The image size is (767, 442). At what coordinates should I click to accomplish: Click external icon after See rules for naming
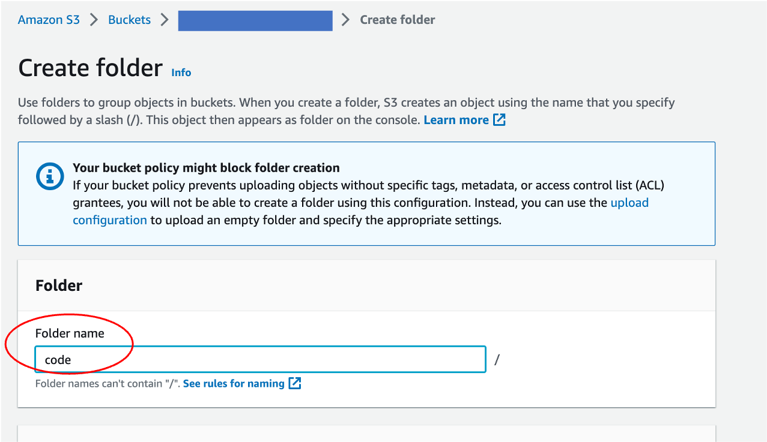tap(294, 383)
